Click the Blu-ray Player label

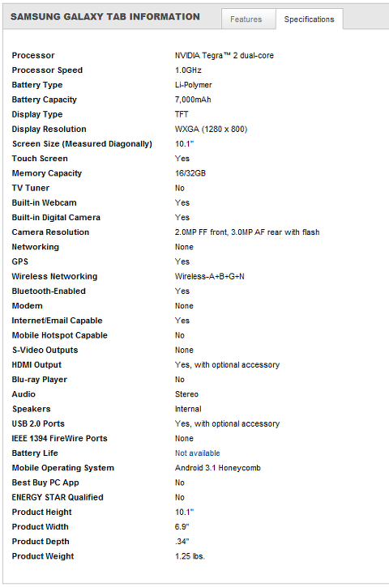coord(40,380)
